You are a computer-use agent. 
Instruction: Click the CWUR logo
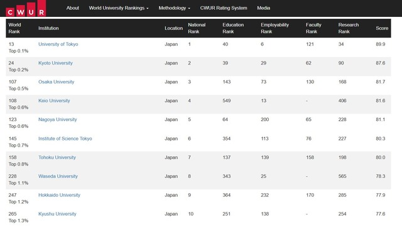coord(26,8)
